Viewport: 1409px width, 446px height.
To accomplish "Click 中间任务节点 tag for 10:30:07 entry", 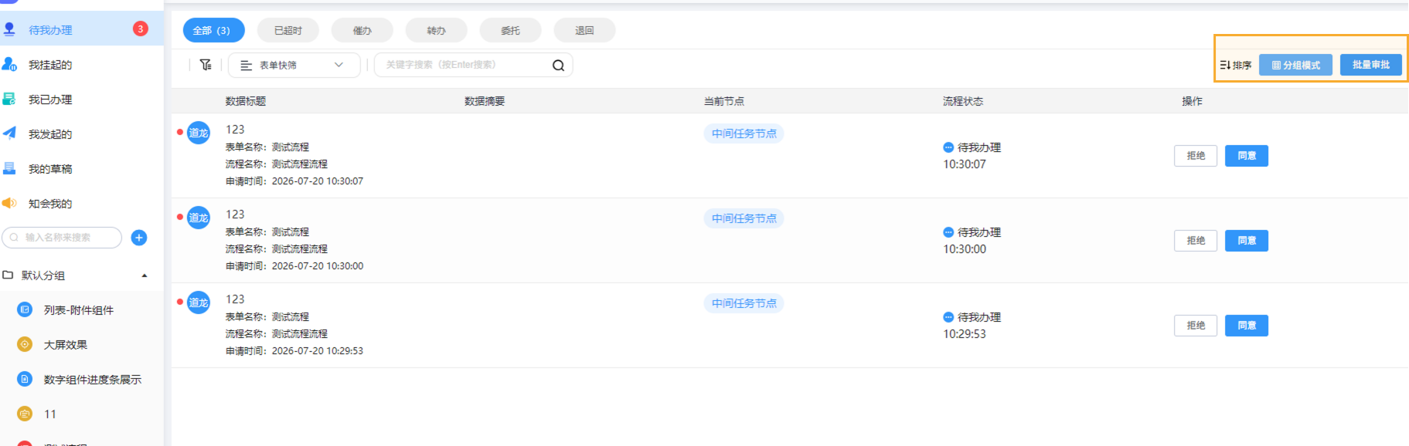I will click(744, 133).
